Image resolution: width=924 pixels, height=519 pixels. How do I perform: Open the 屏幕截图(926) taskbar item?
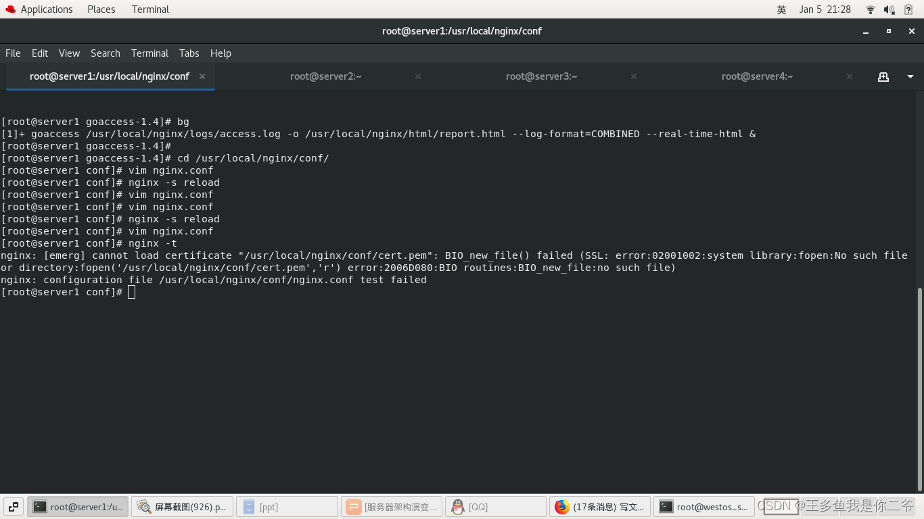183,507
